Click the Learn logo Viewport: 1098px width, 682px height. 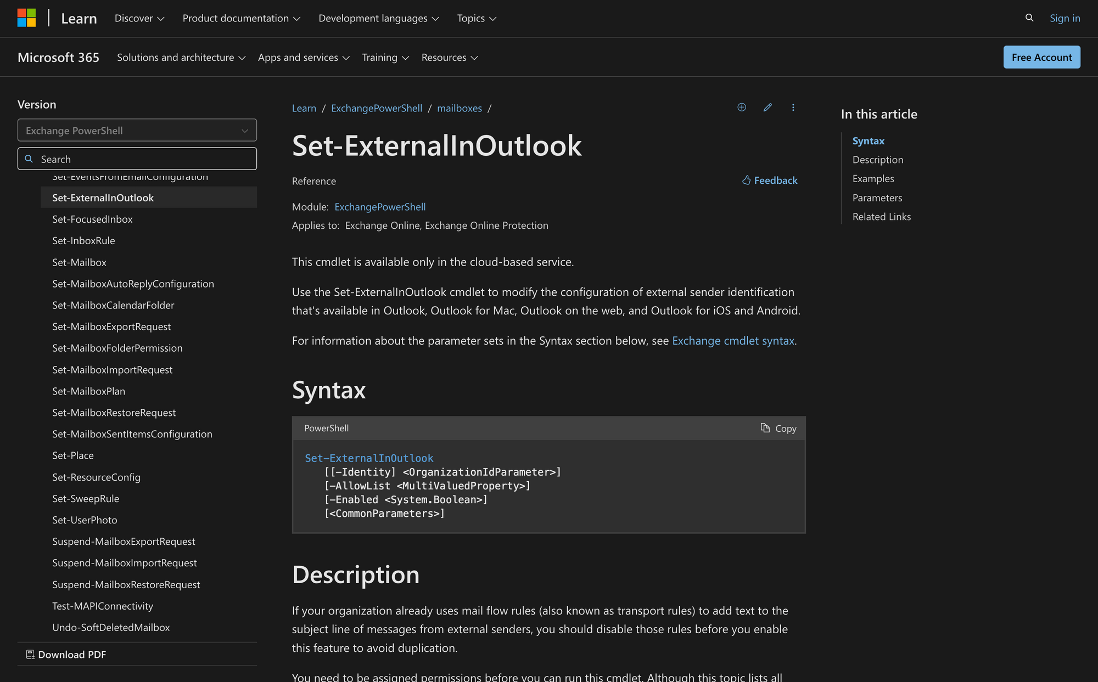point(79,18)
